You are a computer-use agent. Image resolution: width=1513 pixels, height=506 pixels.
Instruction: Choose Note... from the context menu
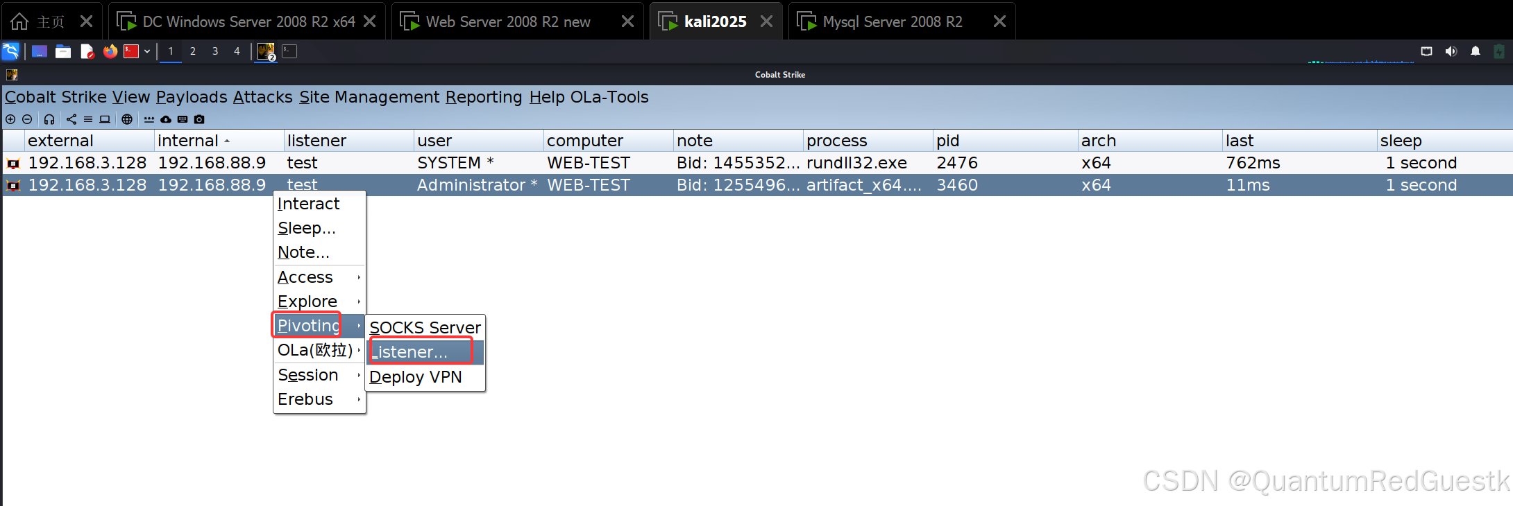coord(319,252)
